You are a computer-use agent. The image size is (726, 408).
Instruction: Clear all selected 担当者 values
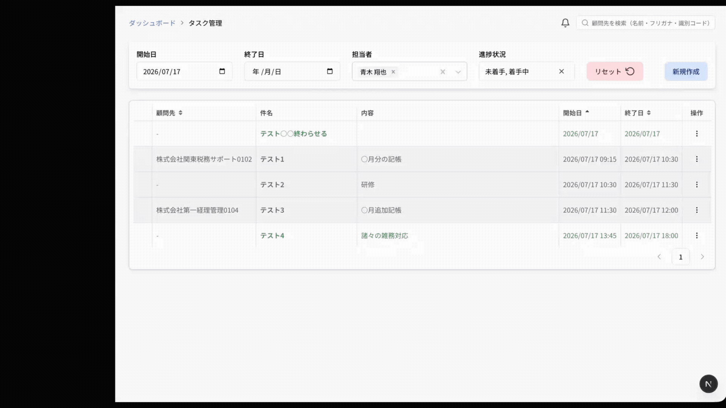click(x=442, y=72)
